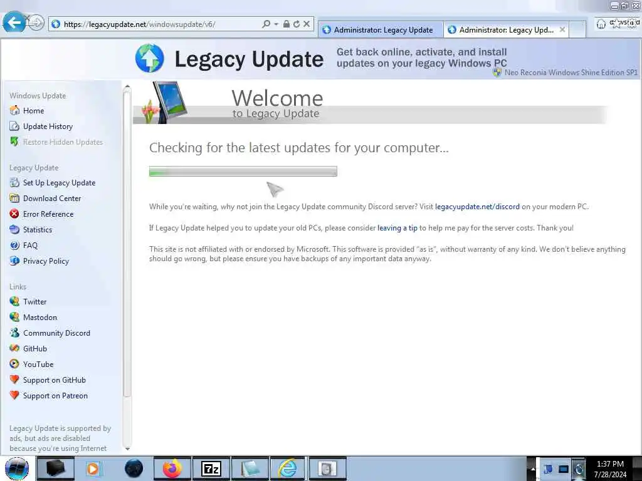Screen dimensions: 642x481
Task: Click the leaving a tip hyperlink
Action: 397,228
